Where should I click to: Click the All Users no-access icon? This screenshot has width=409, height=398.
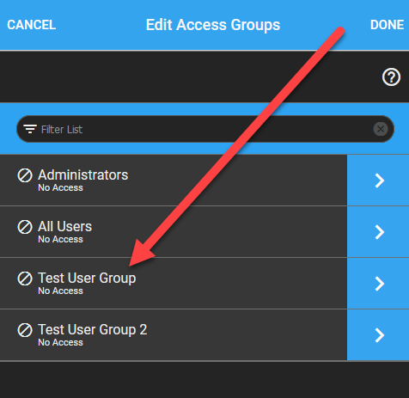click(25, 227)
